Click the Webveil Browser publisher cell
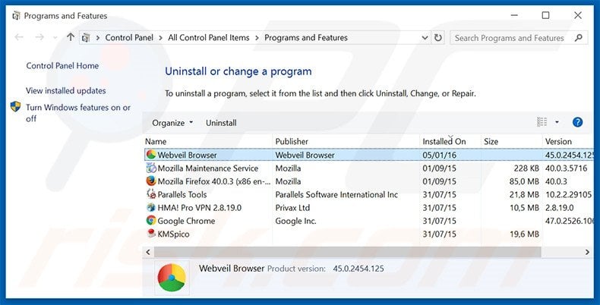The width and height of the screenshot is (600, 305). tap(305, 155)
